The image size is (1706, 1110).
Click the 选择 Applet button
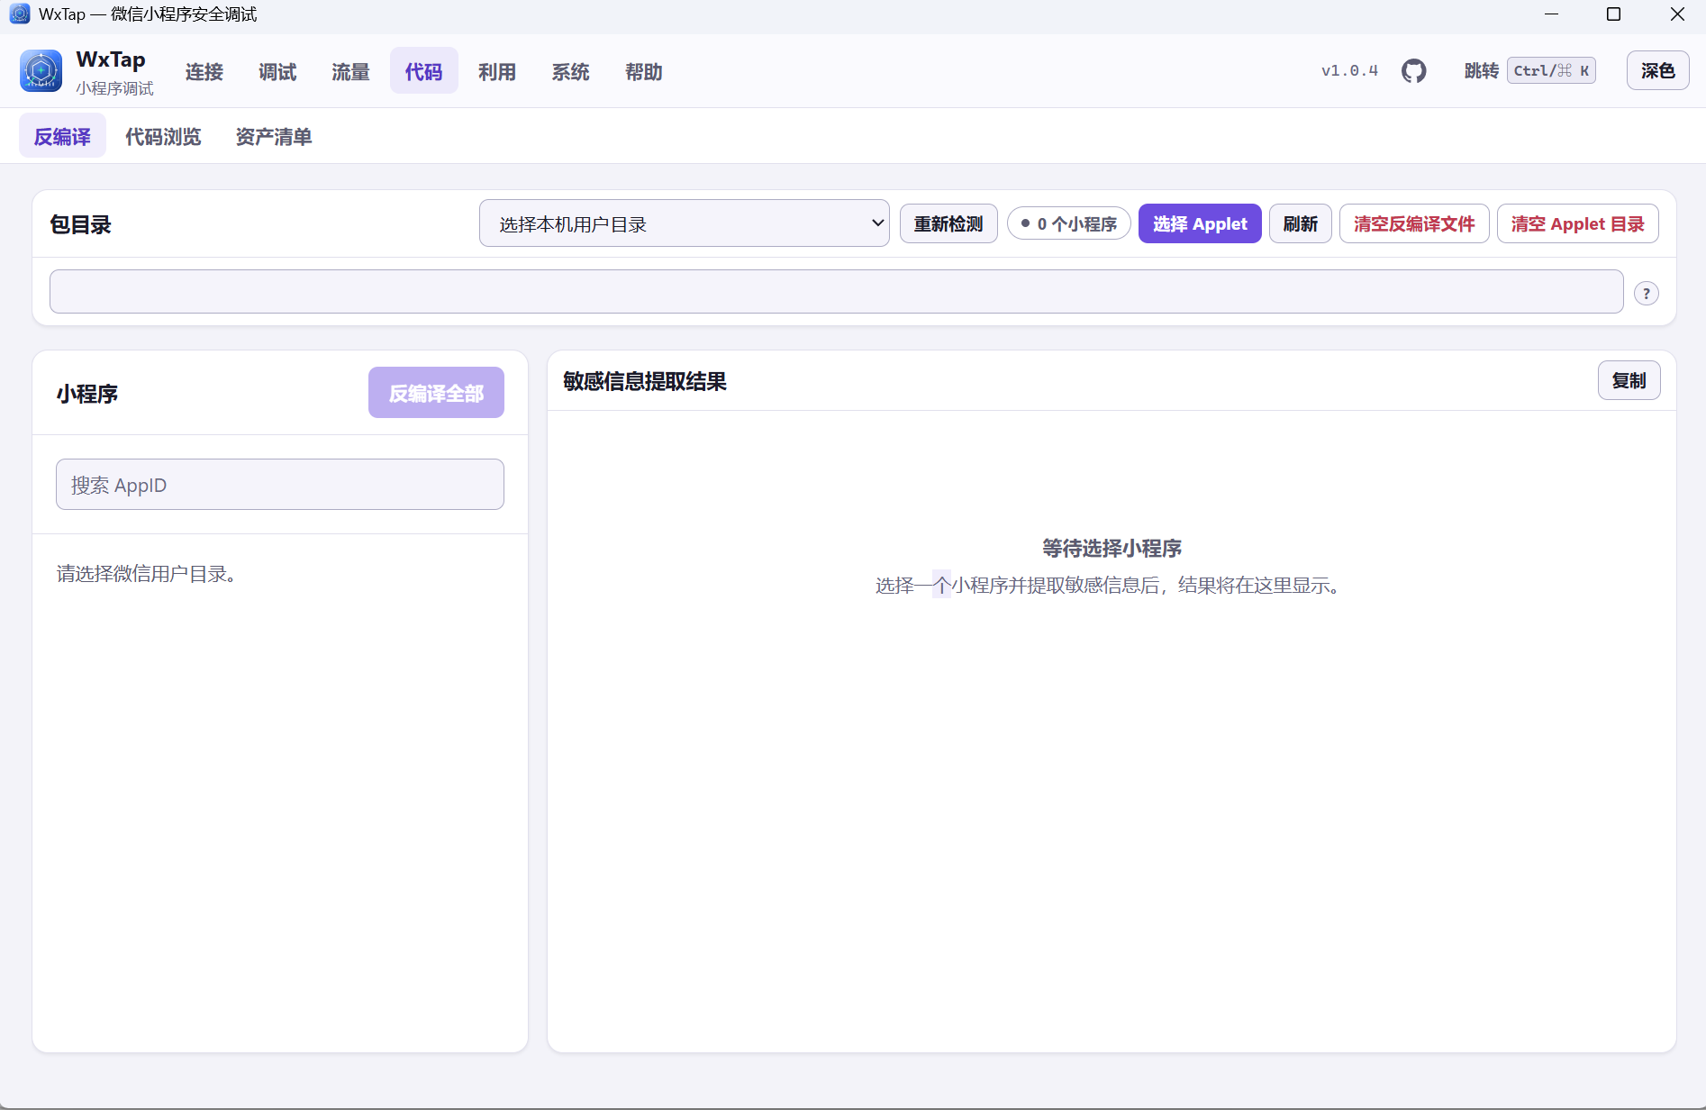[1200, 223]
